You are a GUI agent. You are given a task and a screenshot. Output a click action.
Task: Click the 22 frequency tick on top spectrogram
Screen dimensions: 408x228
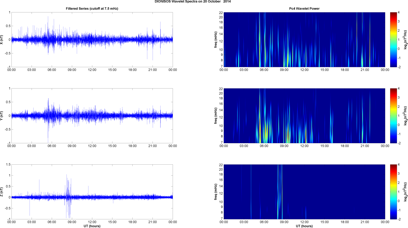[x=221, y=13]
